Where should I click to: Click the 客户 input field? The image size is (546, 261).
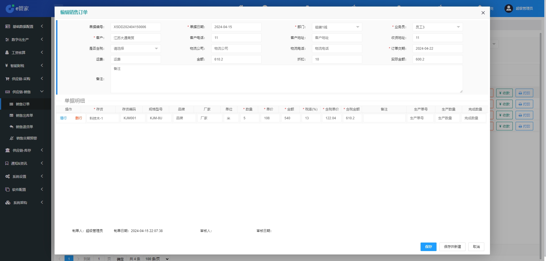[x=136, y=38]
